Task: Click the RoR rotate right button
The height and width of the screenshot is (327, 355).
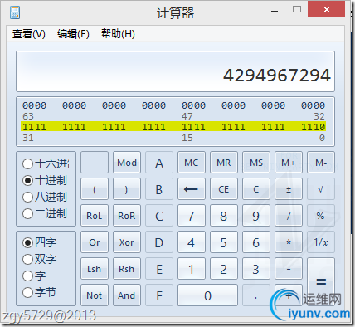Action: pyautogui.click(x=127, y=216)
